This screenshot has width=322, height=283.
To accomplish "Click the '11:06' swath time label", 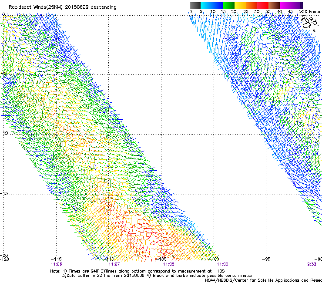I will tap(56, 264).
